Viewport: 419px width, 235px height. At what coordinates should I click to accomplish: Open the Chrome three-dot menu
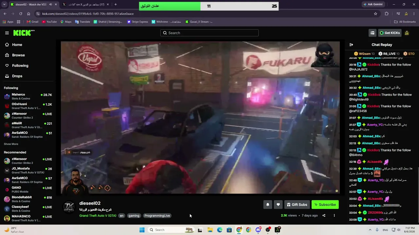tap(414, 14)
